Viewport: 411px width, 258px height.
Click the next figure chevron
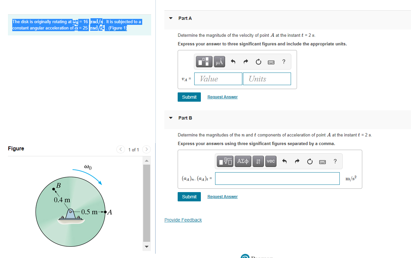click(146, 149)
